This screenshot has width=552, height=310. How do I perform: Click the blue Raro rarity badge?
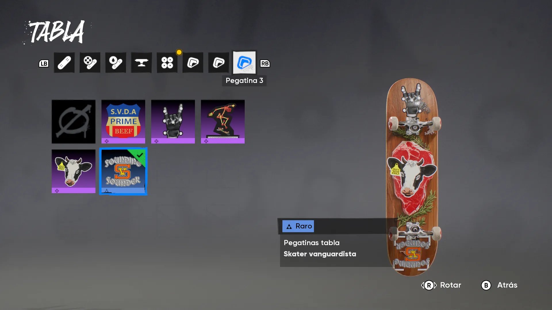(x=298, y=226)
